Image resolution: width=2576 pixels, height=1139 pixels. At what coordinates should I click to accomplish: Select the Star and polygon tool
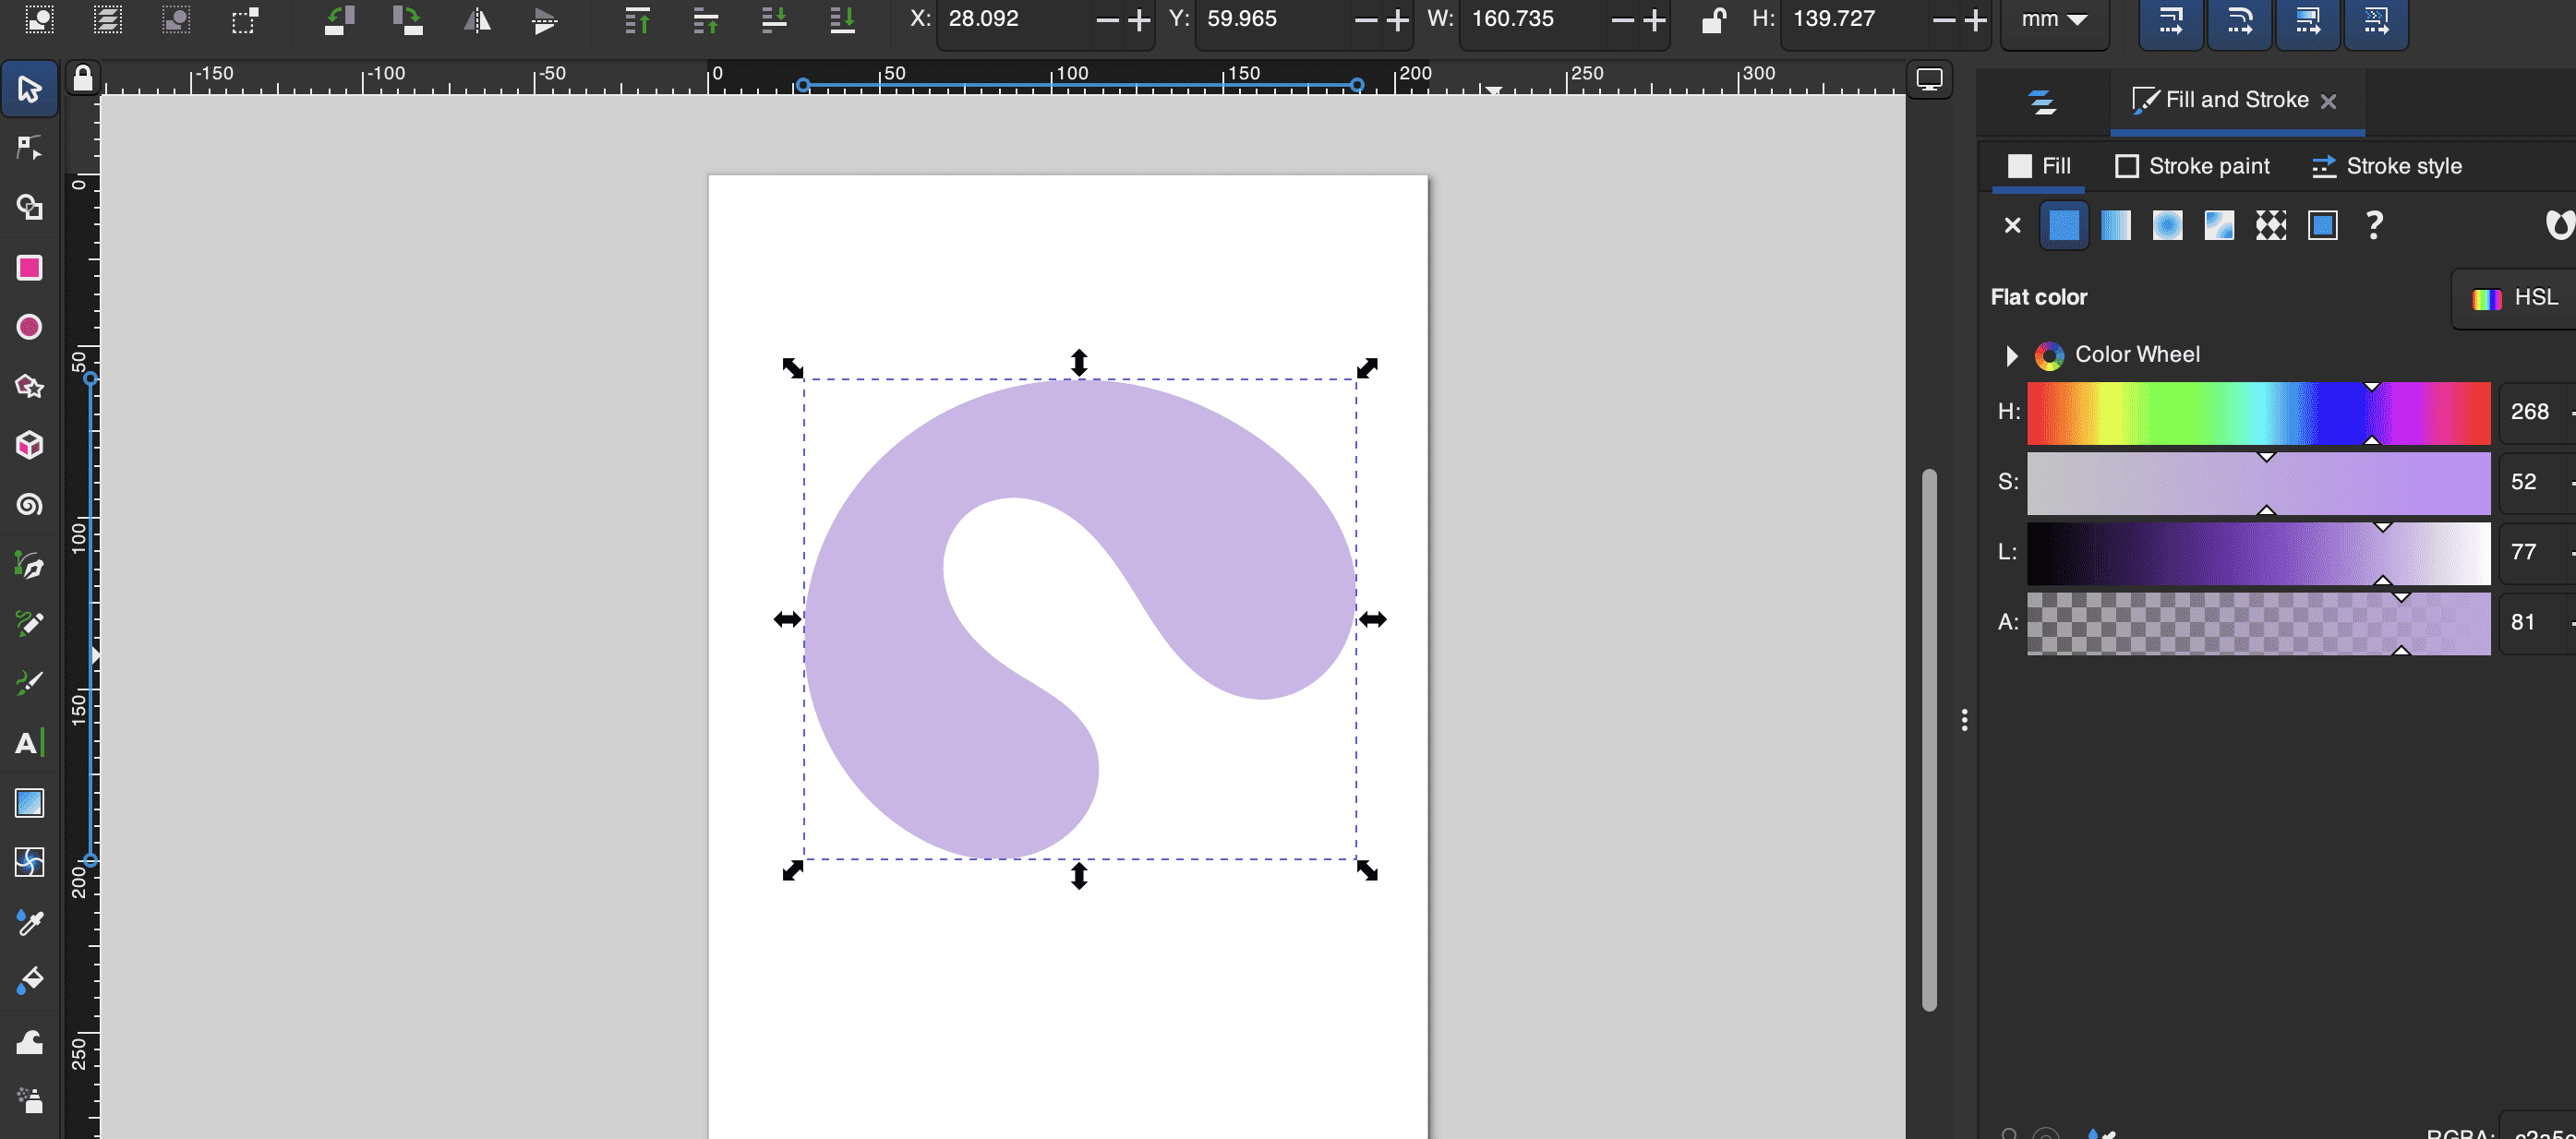29,386
